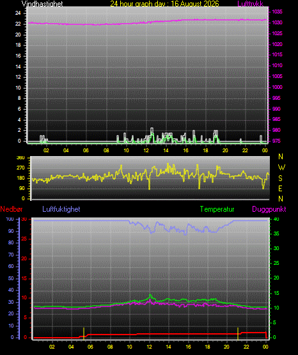Click the Duggpunkt dew point label

click(269, 209)
